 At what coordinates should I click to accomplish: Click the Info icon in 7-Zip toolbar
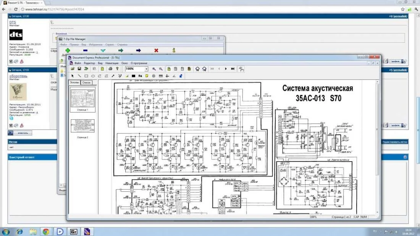point(174,50)
